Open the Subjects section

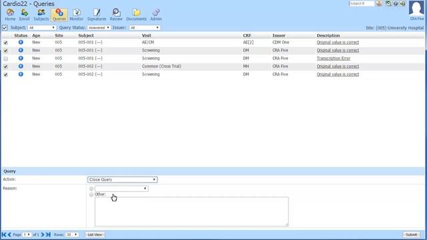[x=41, y=15]
